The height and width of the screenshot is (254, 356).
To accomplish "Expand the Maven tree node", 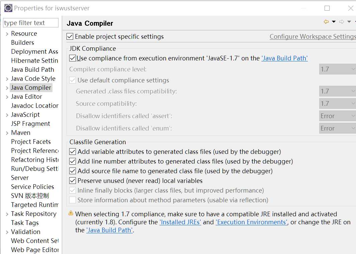I will point(7,133).
